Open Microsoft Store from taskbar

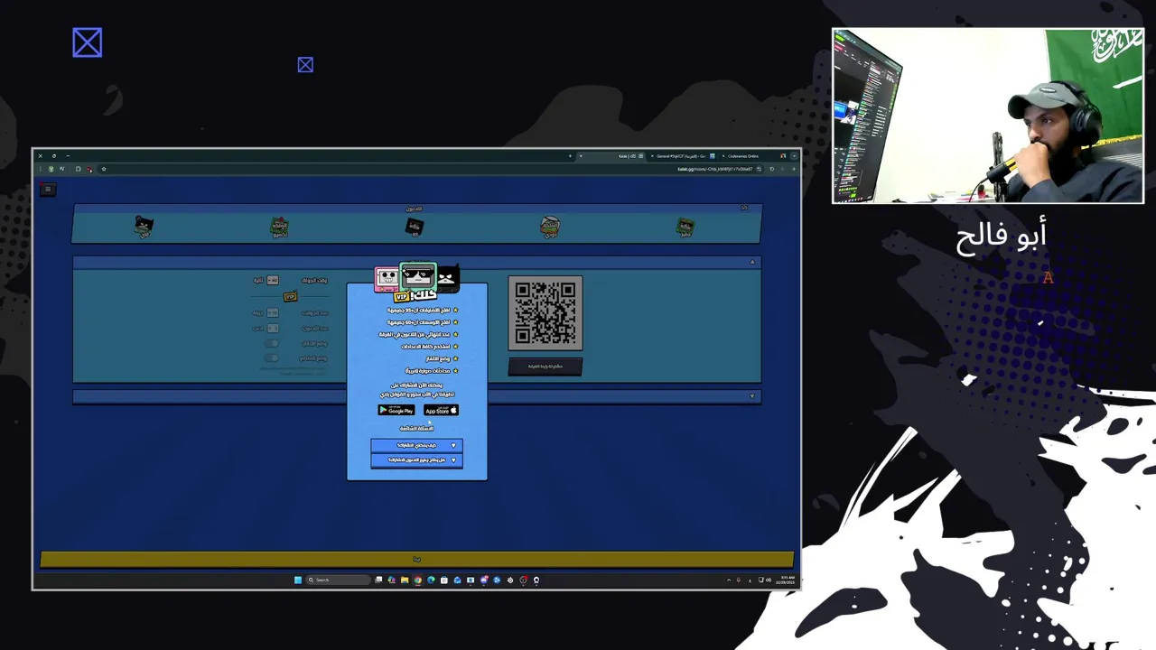click(443, 580)
